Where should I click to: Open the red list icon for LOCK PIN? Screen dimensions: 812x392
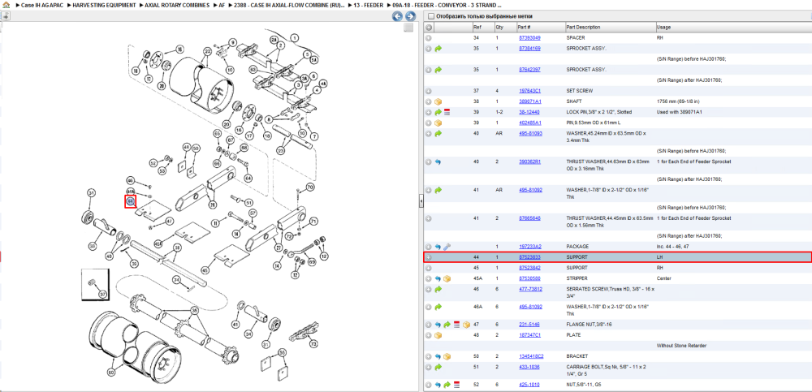[447, 112]
